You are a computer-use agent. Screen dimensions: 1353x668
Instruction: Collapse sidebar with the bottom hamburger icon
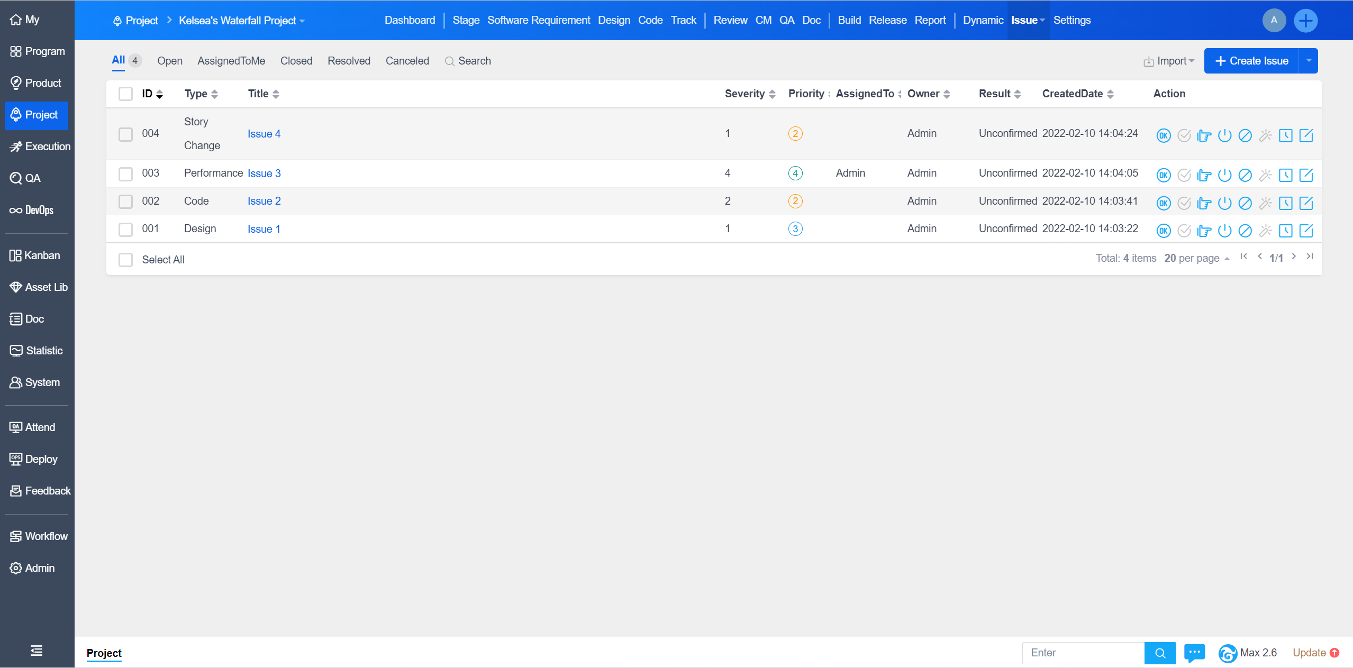pos(37,651)
